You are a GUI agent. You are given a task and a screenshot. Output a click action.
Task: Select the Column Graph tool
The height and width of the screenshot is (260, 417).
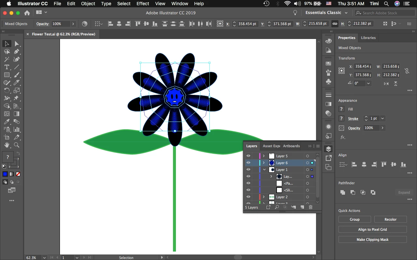point(17,129)
